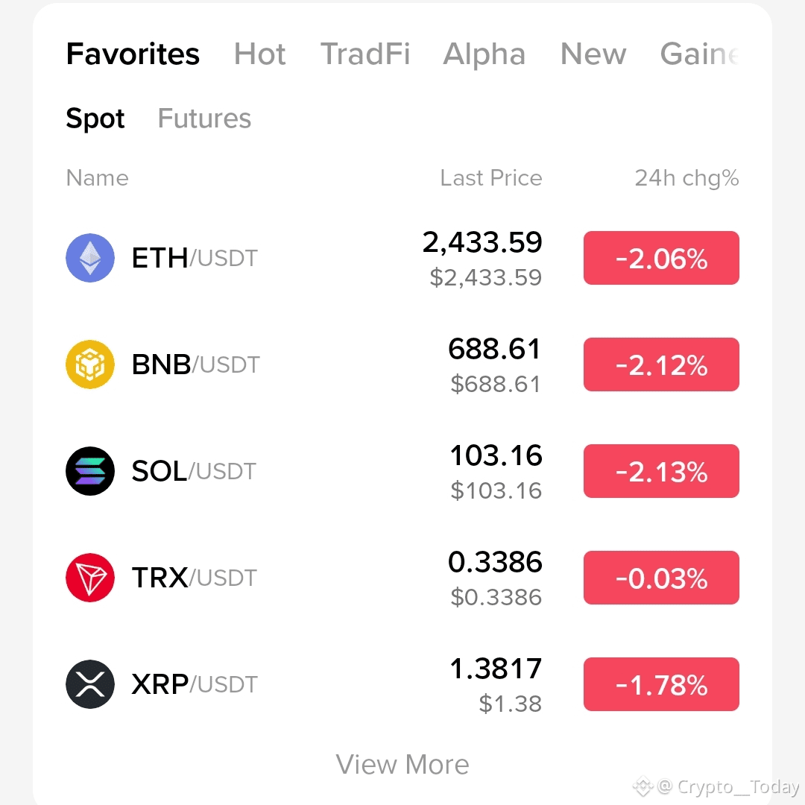
Task: Select the Gainers tab
Action: point(700,54)
